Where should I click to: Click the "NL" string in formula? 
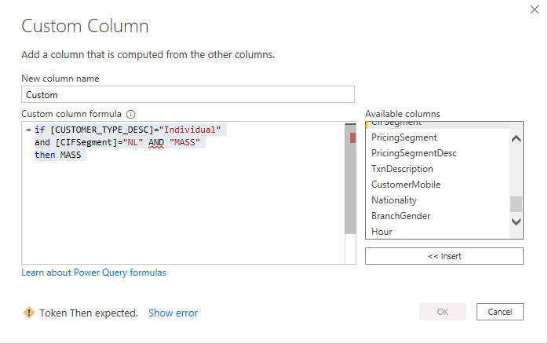[x=133, y=142]
